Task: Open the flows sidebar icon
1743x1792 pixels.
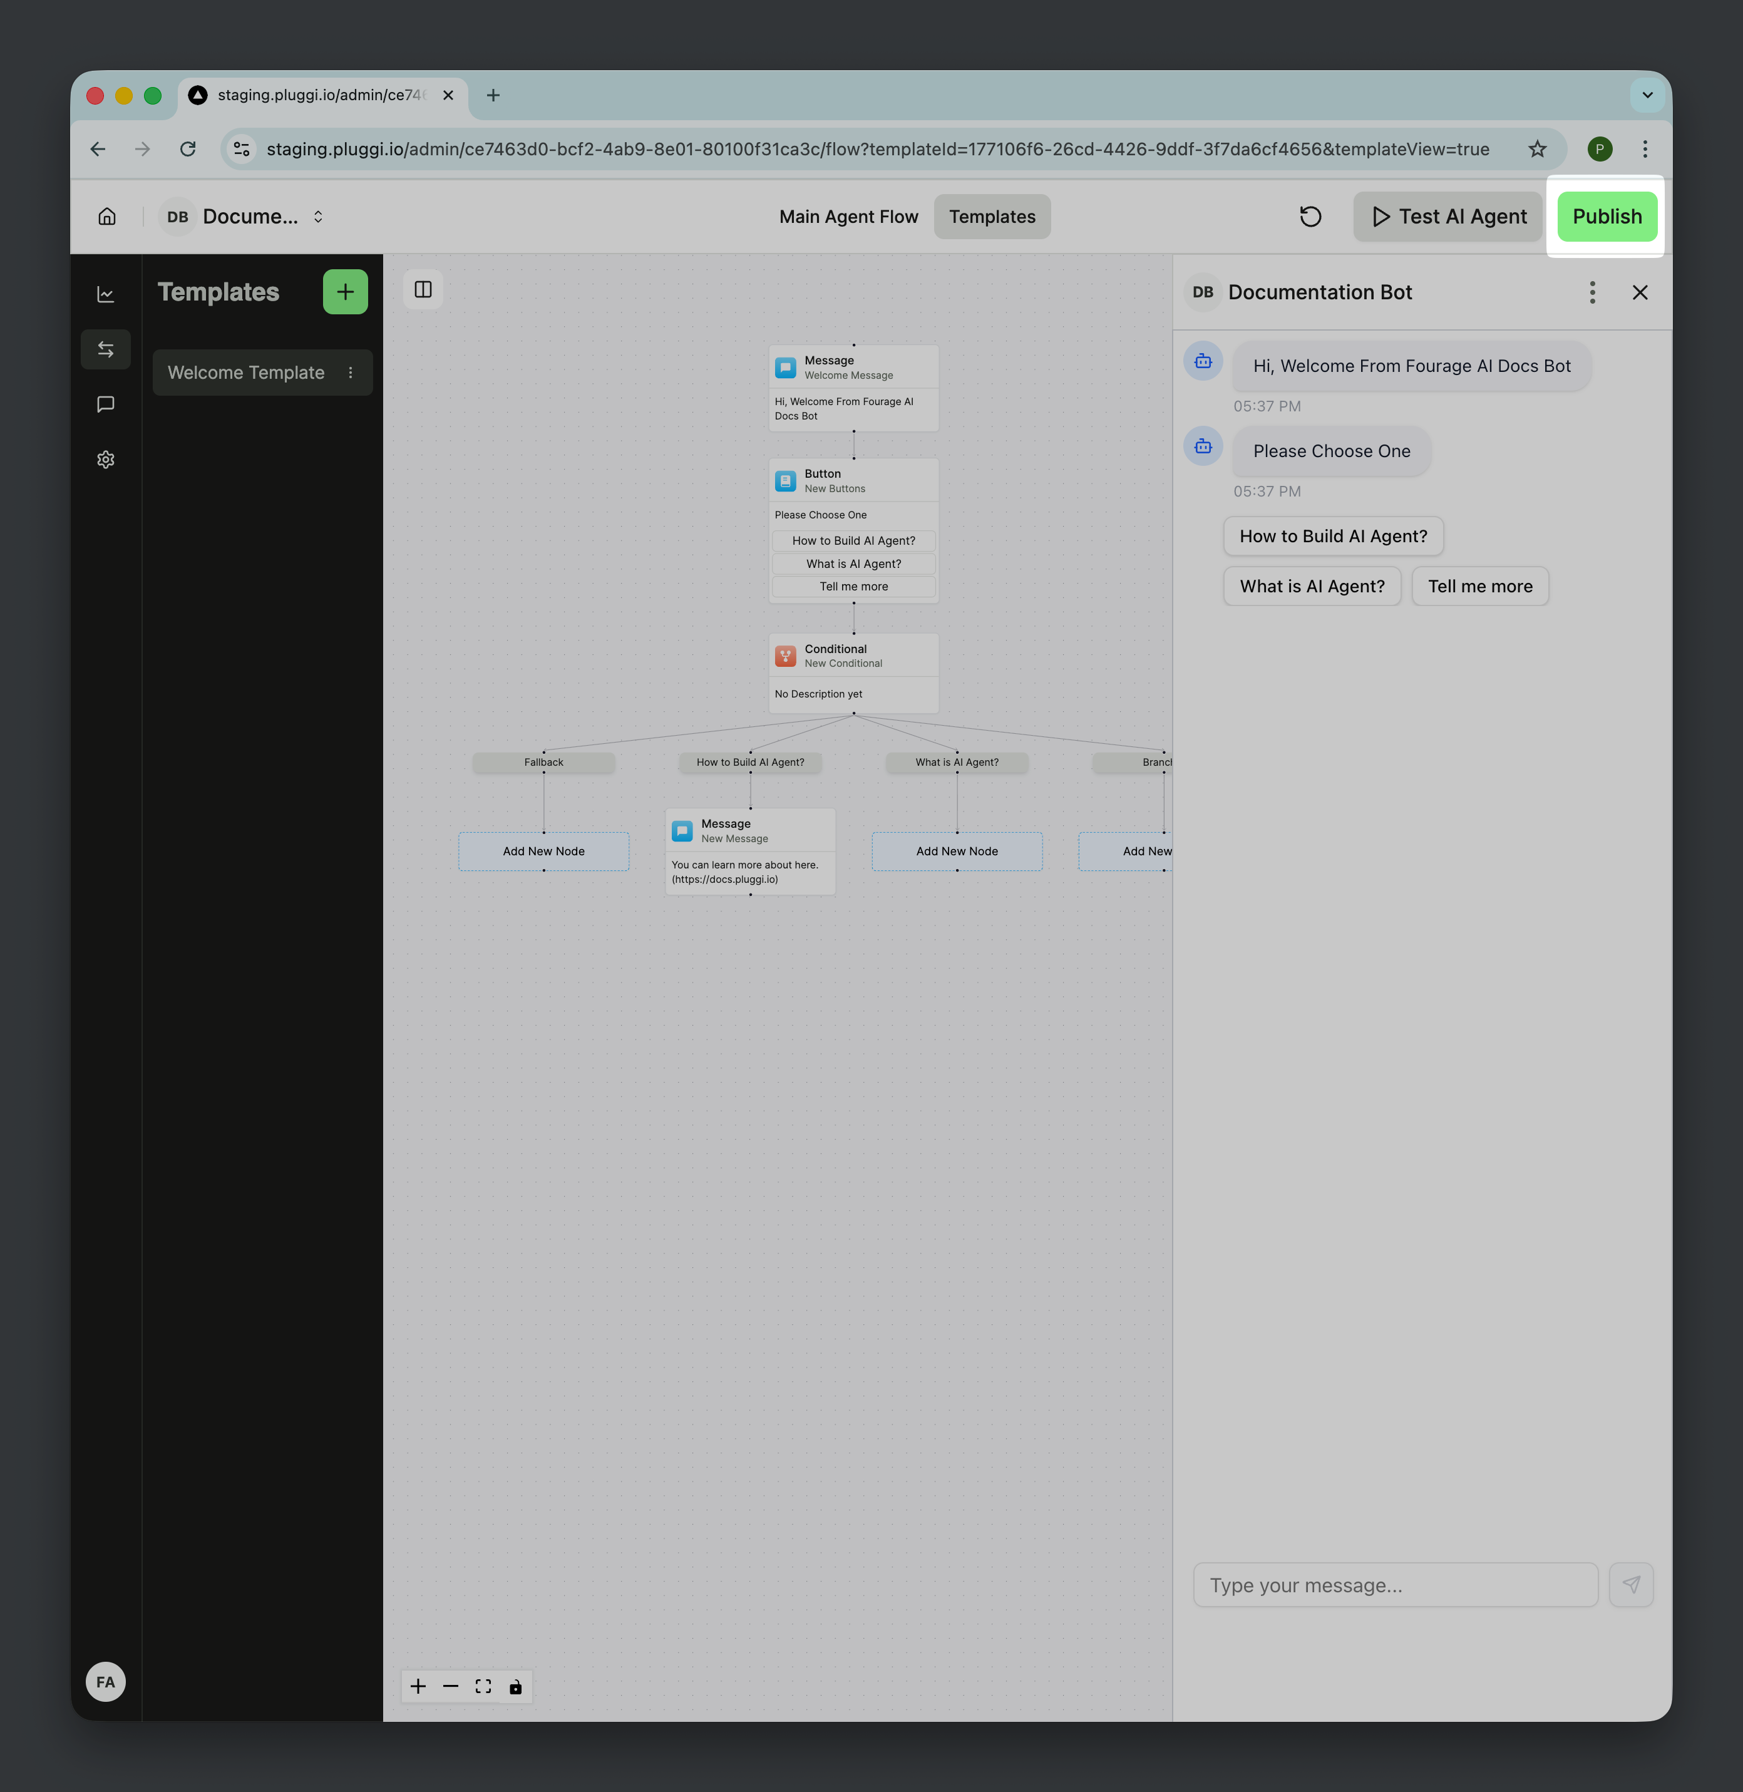Action: (x=105, y=349)
